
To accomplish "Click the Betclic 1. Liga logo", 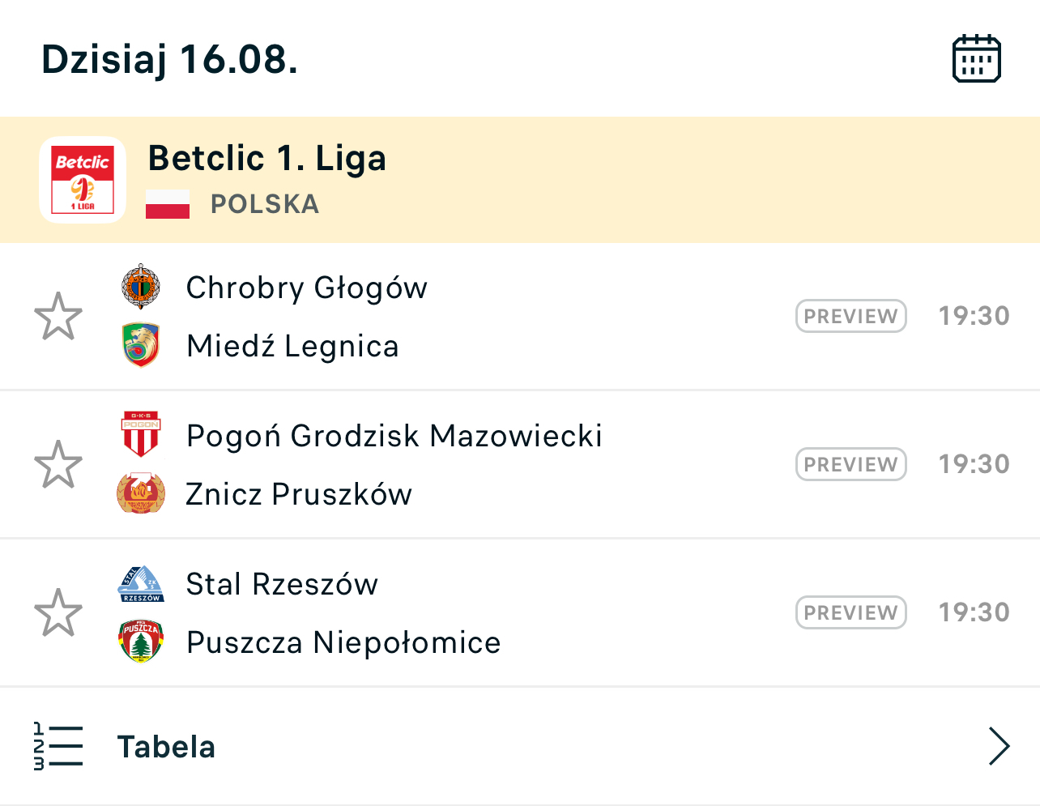I will [x=83, y=180].
